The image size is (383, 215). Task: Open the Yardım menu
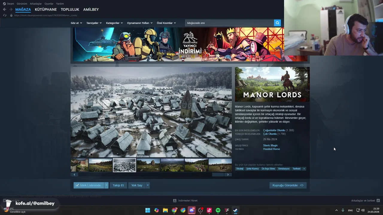coord(60,4)
